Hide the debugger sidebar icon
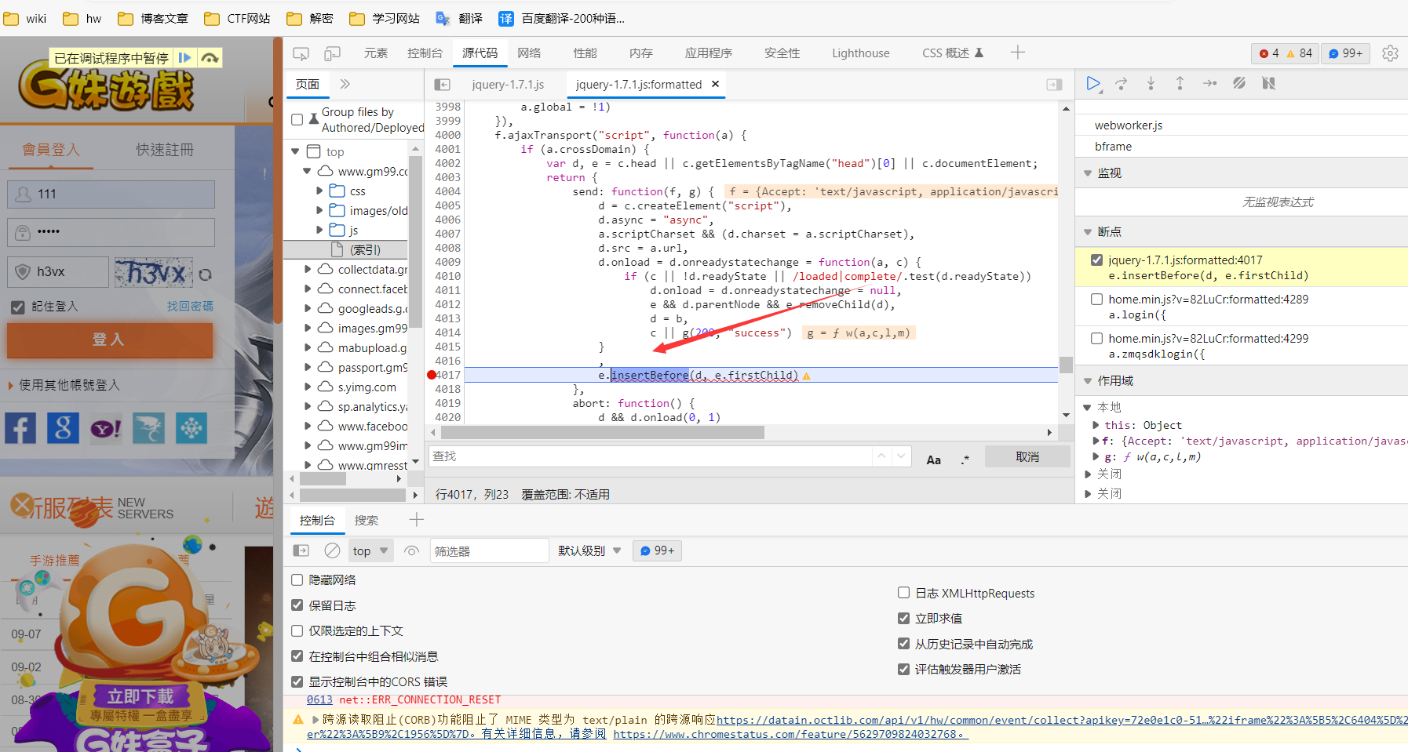This screenshot has width=1408, height=752. [x=1054, y=85]
